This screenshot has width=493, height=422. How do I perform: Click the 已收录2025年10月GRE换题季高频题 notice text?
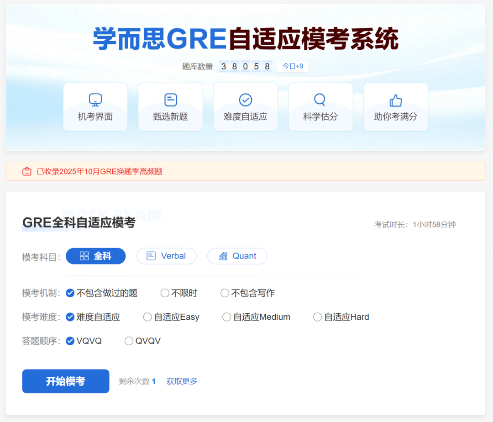point(100,171)
